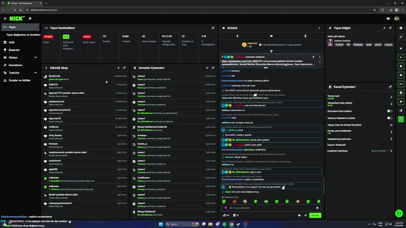
Task: Open Yasaklanmış kelimeler settings
Action: (360, 139)
